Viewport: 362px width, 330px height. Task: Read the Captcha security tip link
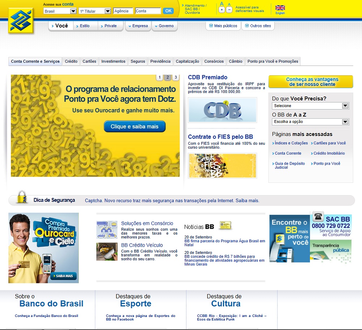click(x=172, y=201)
